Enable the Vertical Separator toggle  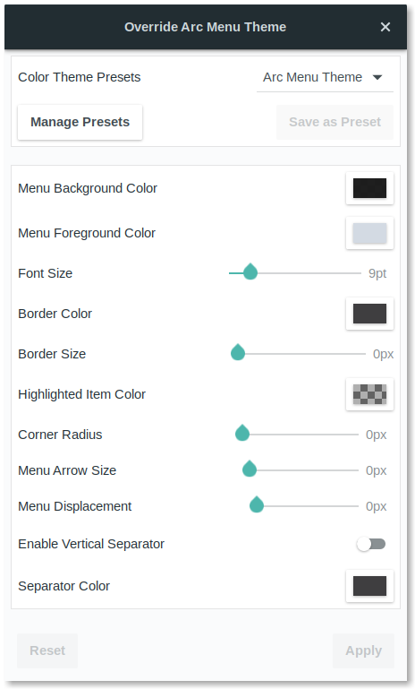click(x=370, y=544)
